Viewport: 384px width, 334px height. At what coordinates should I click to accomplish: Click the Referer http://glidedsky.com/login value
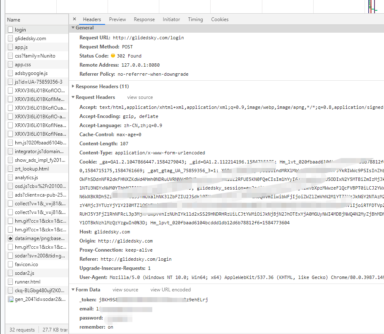point(136,259)
